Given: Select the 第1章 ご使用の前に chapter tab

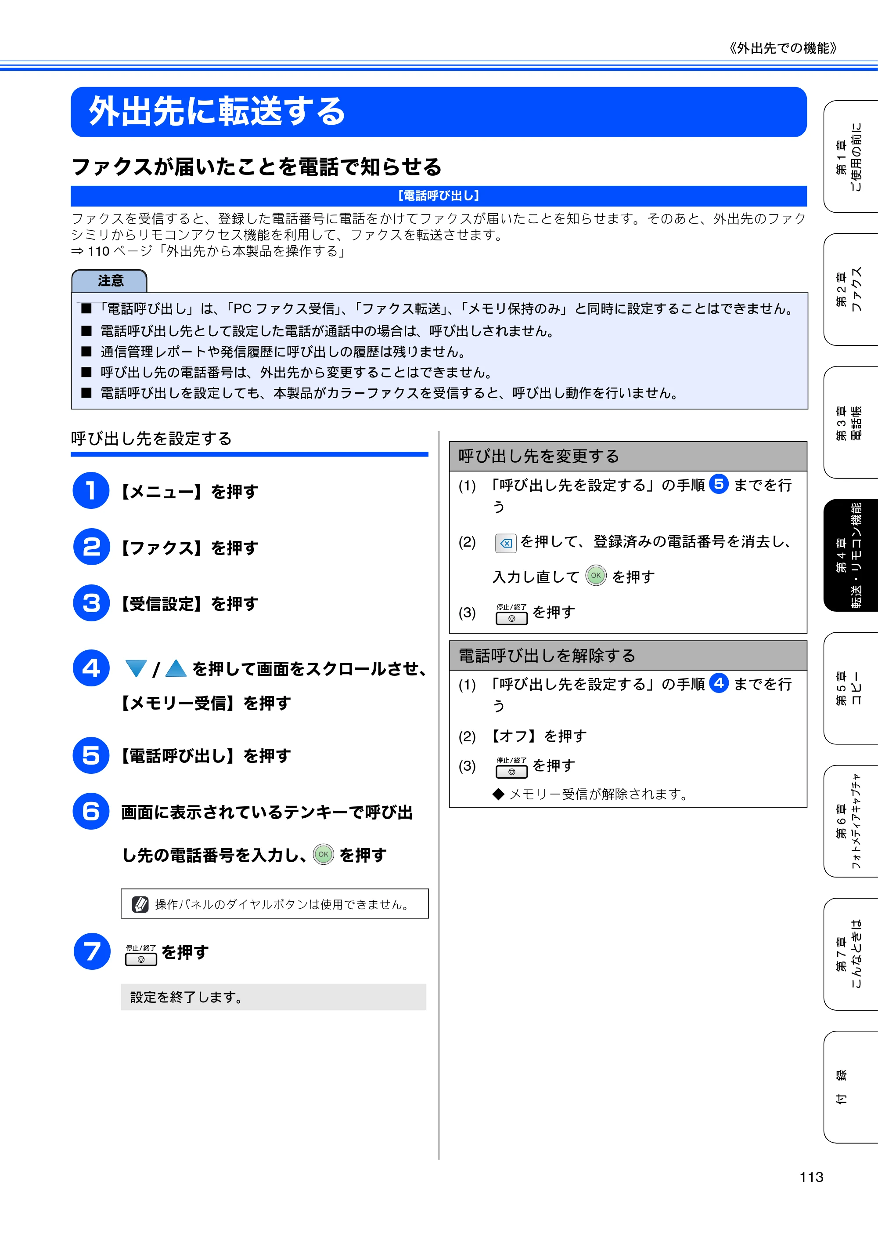Looking at the screenshot, I should 850,156.
